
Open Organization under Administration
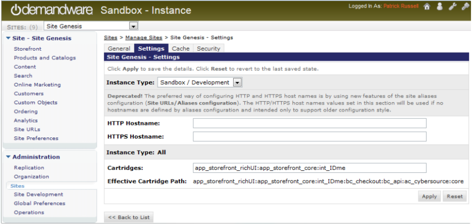coord(31,176)
